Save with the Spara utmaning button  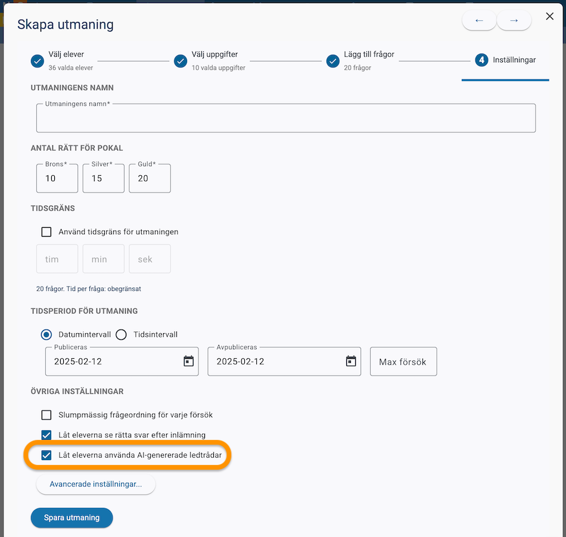coord(72,518)
